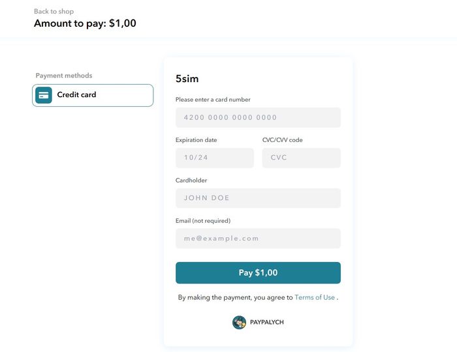Click the Amount to pay: $1,00 heading
The width and height of the screenshot is (457, 352).
point(85,23)
